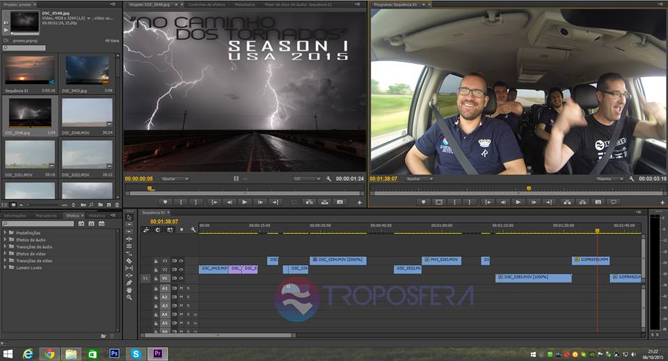Click Insert button in Source monitor
Screen dimensions: 668x361
click(x=309, y=203)
